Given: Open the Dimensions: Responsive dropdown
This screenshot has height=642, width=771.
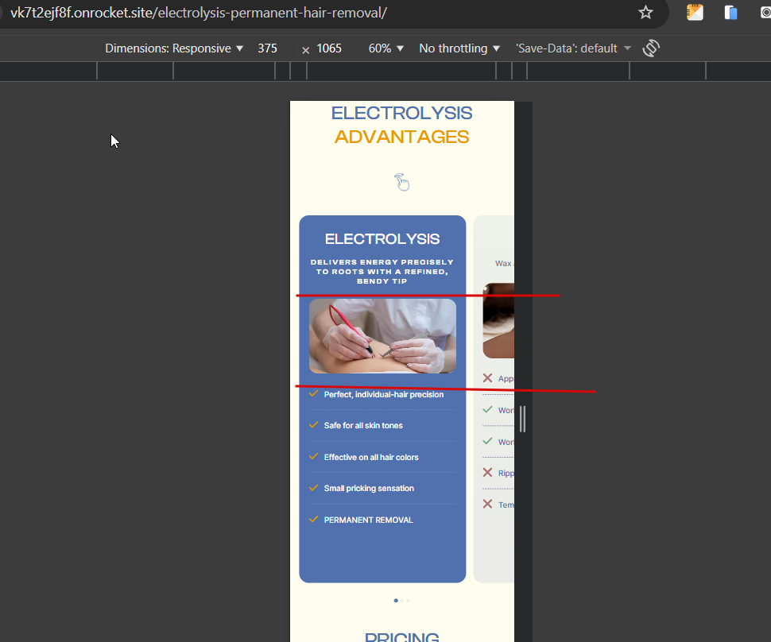Looking at the screenshot, I should 174,48.
